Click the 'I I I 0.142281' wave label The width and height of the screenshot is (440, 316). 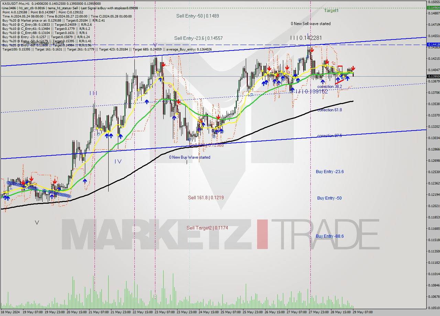(x=306, y=38)
